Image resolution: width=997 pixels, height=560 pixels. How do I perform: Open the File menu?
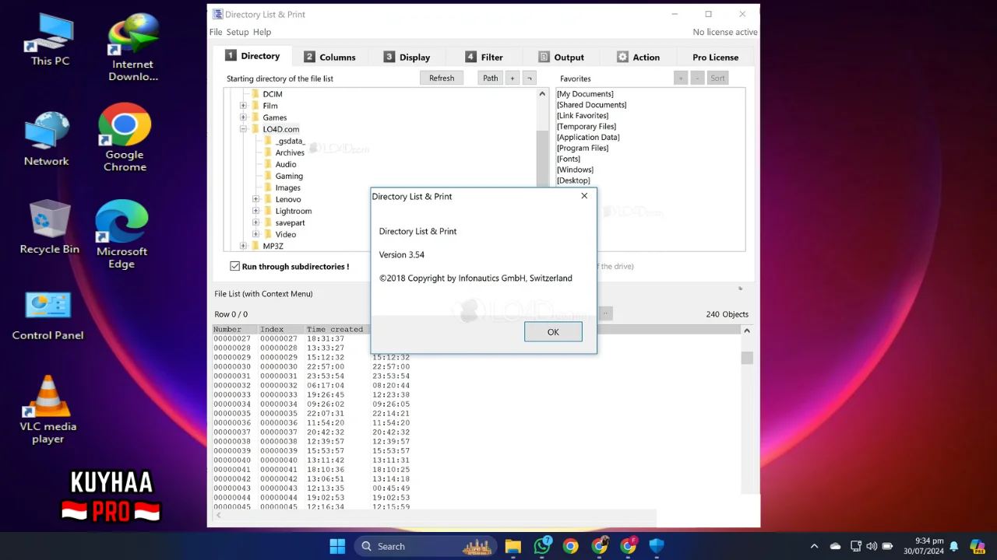click(216, 32)
